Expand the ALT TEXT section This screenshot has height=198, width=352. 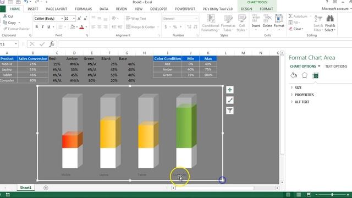[x=302, y=102]
